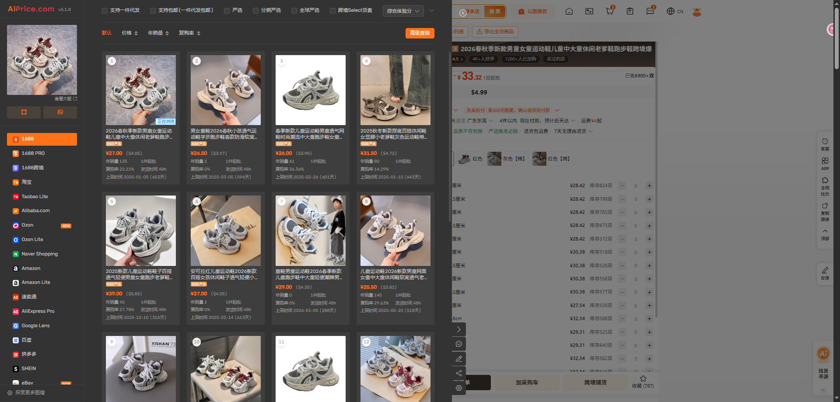Expand the side strip arrow chevron
840x402 pixels.
[x=458, y=329]
